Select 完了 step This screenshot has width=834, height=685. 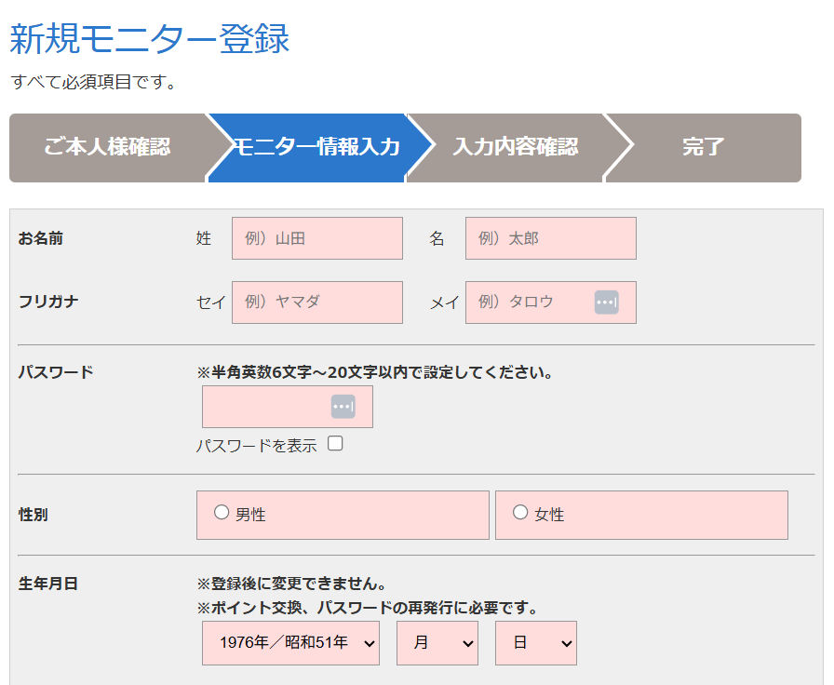point(703,147)
